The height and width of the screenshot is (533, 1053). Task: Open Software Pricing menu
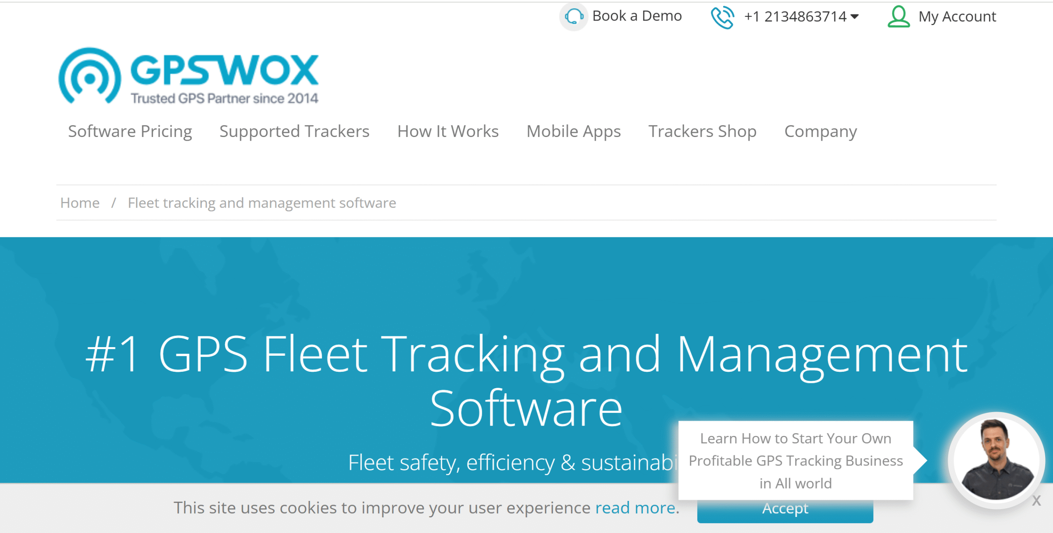coord(130,132)
